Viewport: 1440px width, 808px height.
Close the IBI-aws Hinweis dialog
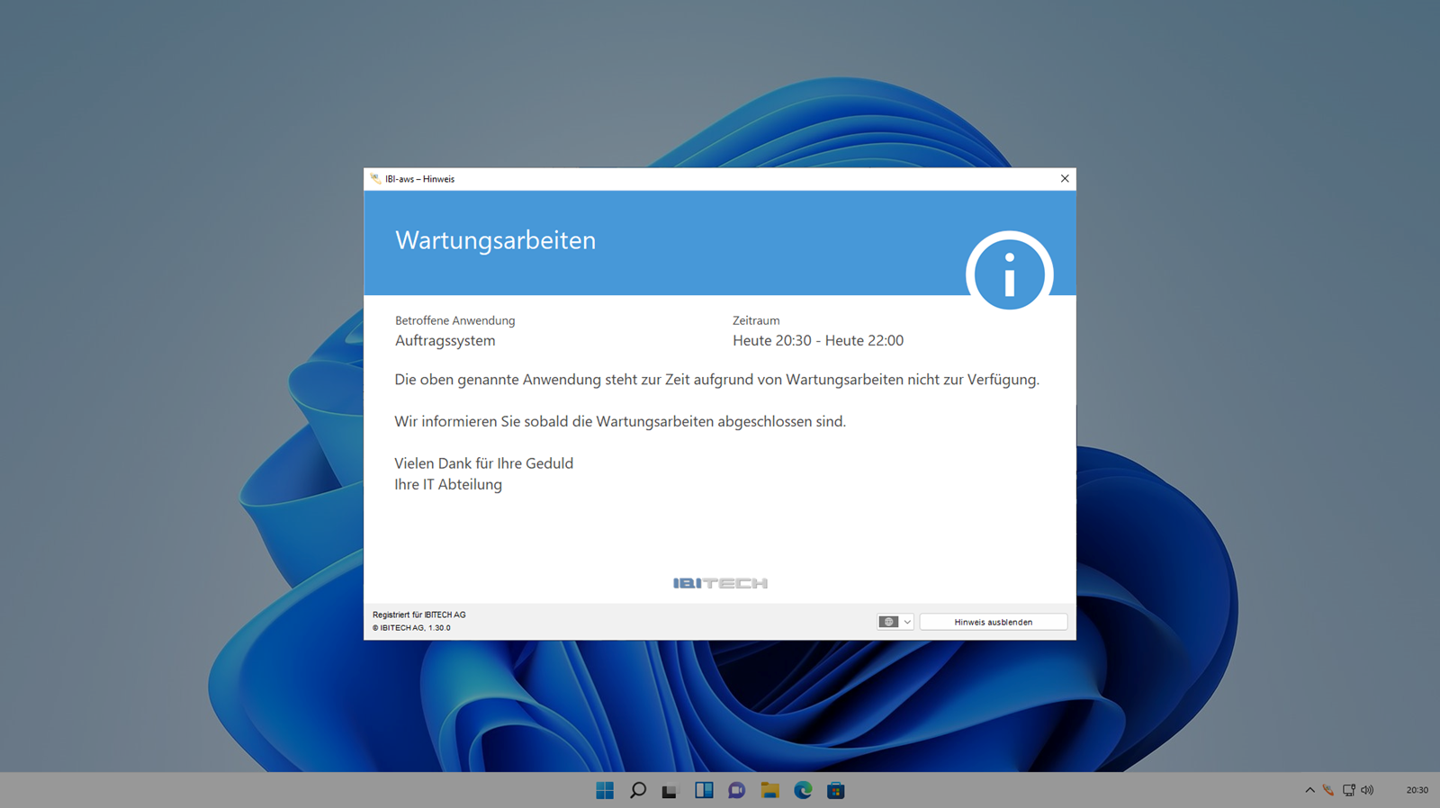click(x=1065, y=179)
